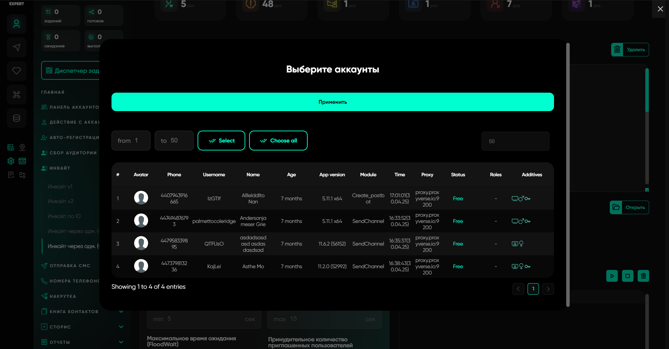Screen dimensions: 669x349
Task: Open Инвайт по ID in the sidebar
Action: (x=64, y=216)
